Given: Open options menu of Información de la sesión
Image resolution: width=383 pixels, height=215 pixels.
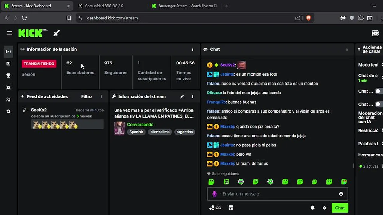Looking at the screenshot, I should click(x=193, y=49).
